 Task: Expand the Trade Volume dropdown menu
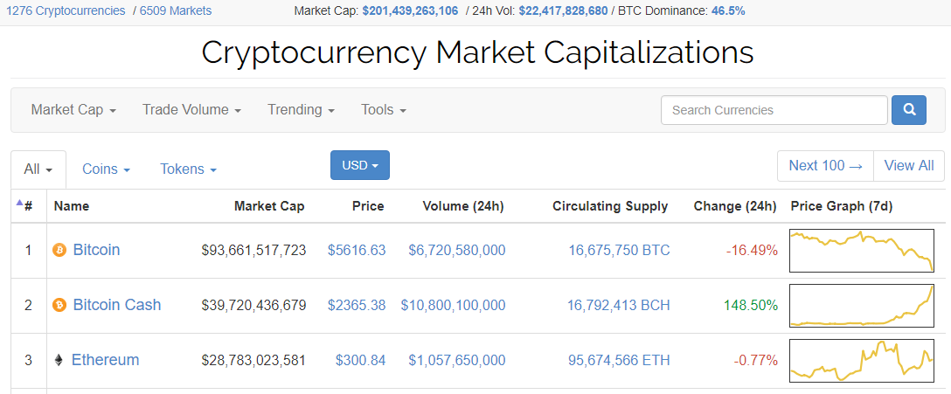[191, 110]
